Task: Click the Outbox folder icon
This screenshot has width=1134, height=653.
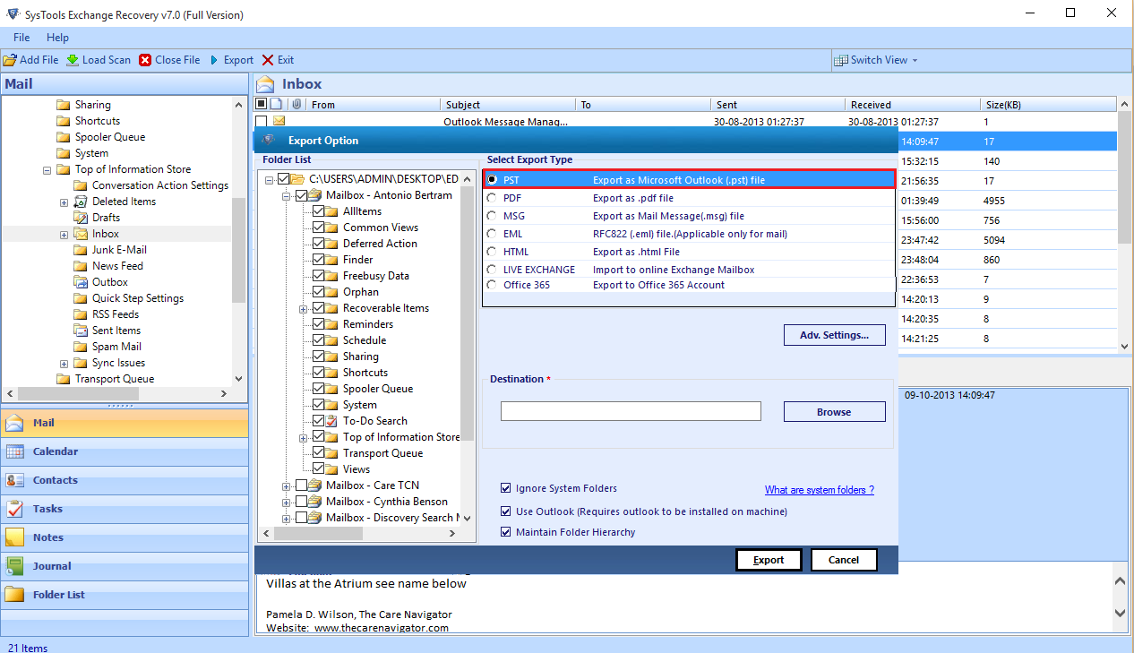Action: pos(82,282)
